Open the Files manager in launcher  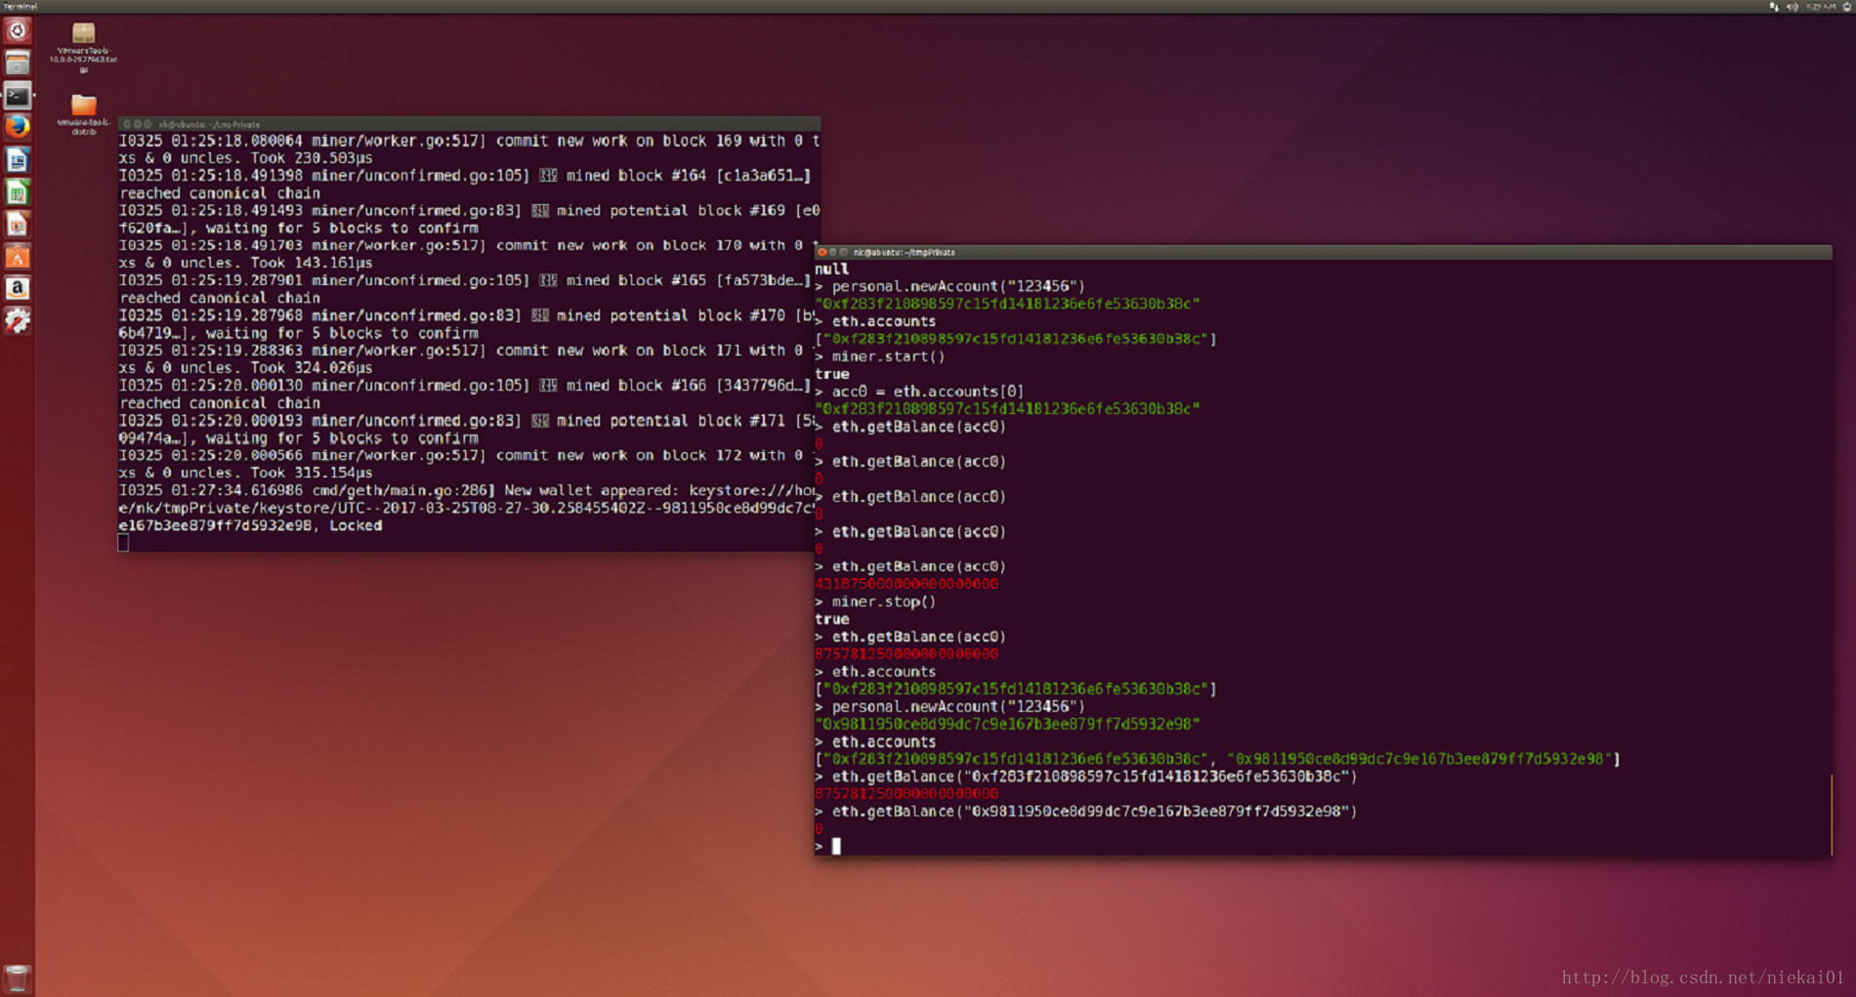pos(17,63)
